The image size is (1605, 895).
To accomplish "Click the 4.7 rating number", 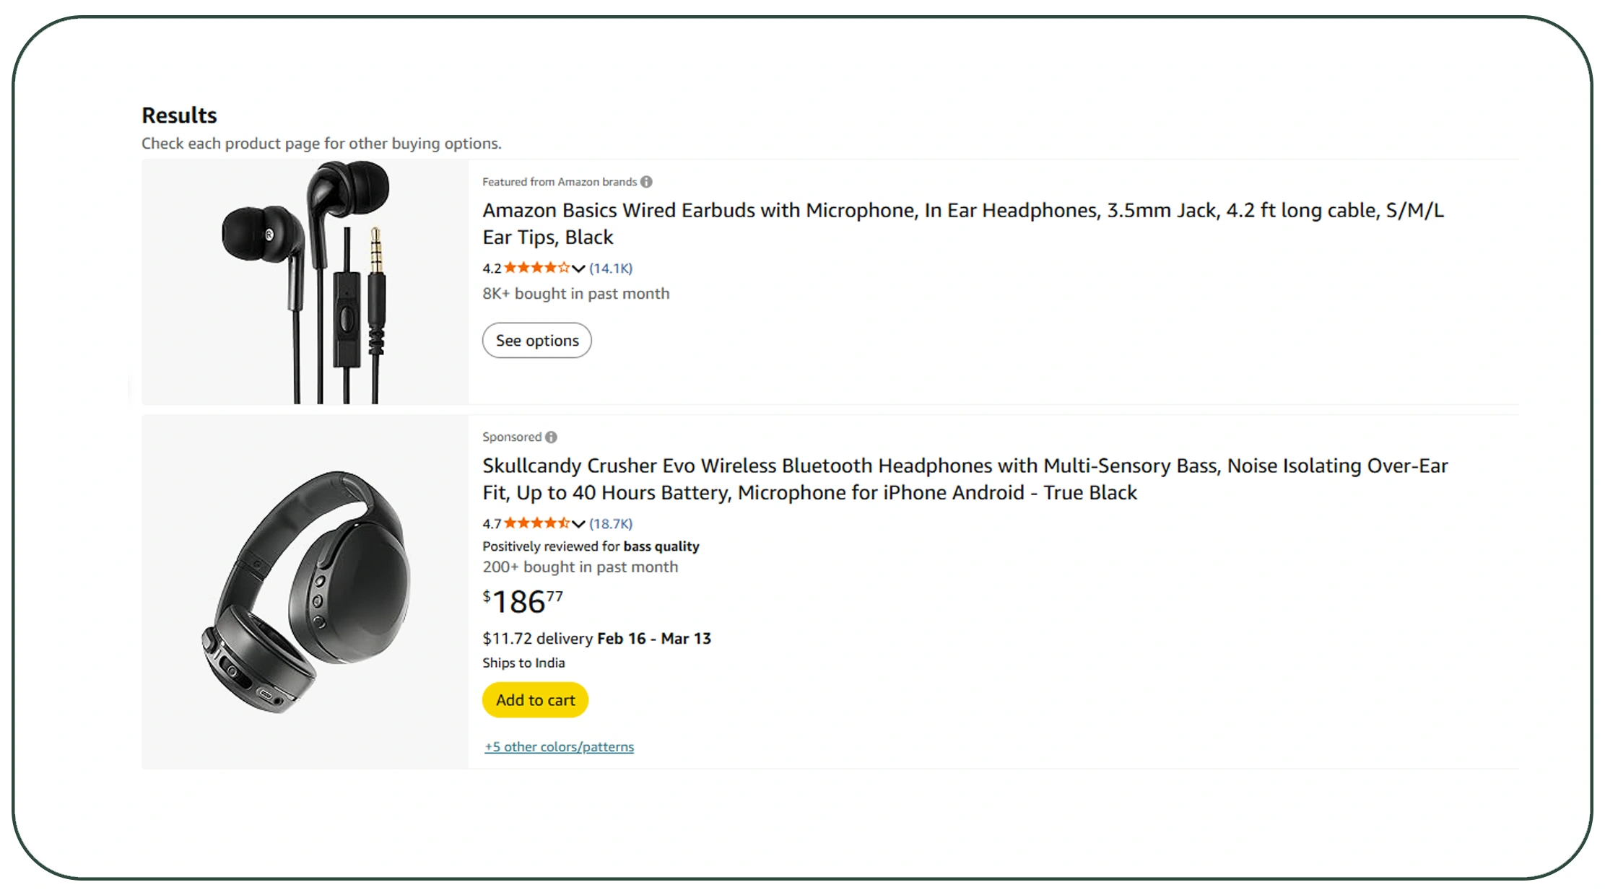I will [492, 524].
